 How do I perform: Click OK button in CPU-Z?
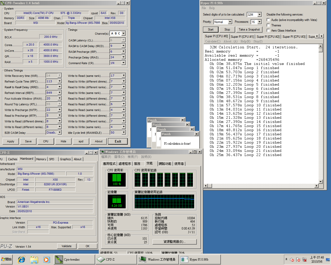(x=88, y=246)
